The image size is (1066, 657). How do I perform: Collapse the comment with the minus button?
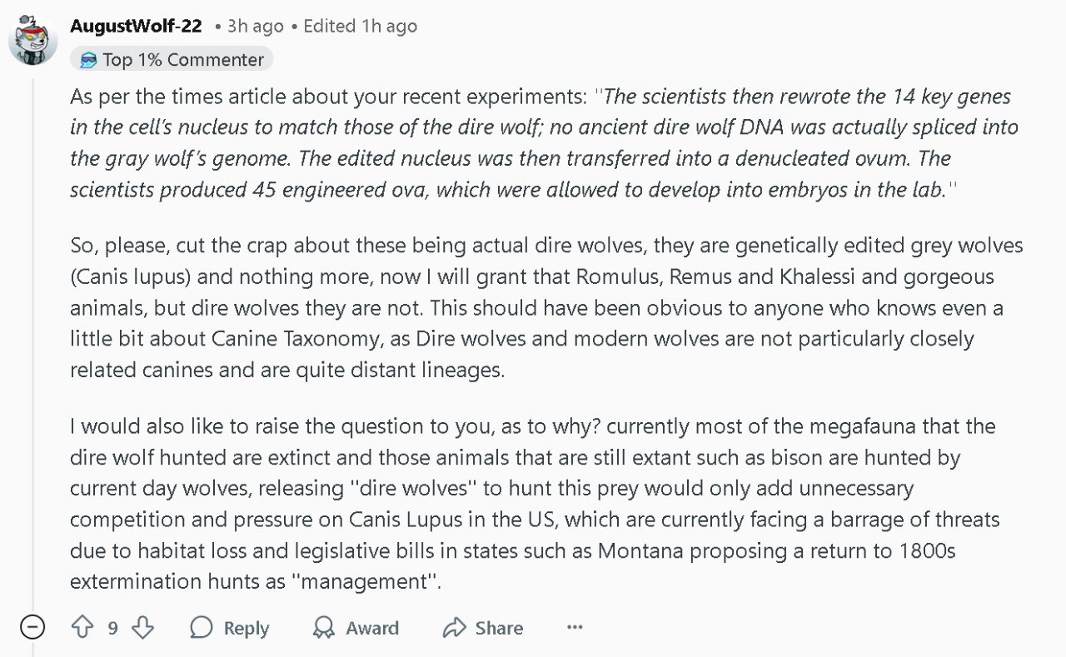(32, 626)
